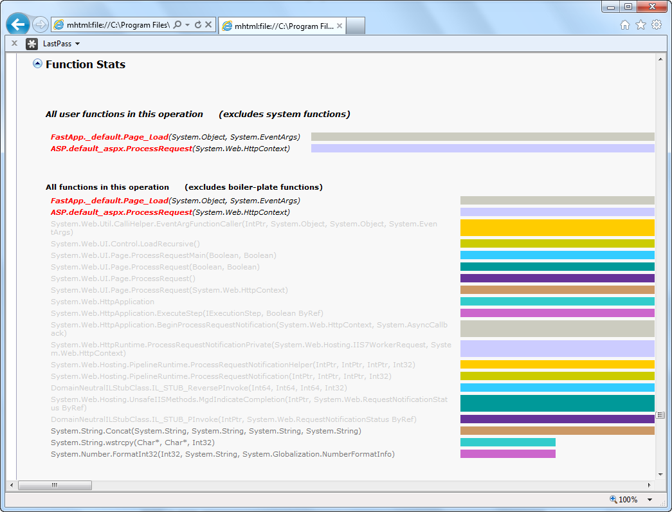Collapse the Function Stats section
This screenshot has height=512, width=672.
37,64
